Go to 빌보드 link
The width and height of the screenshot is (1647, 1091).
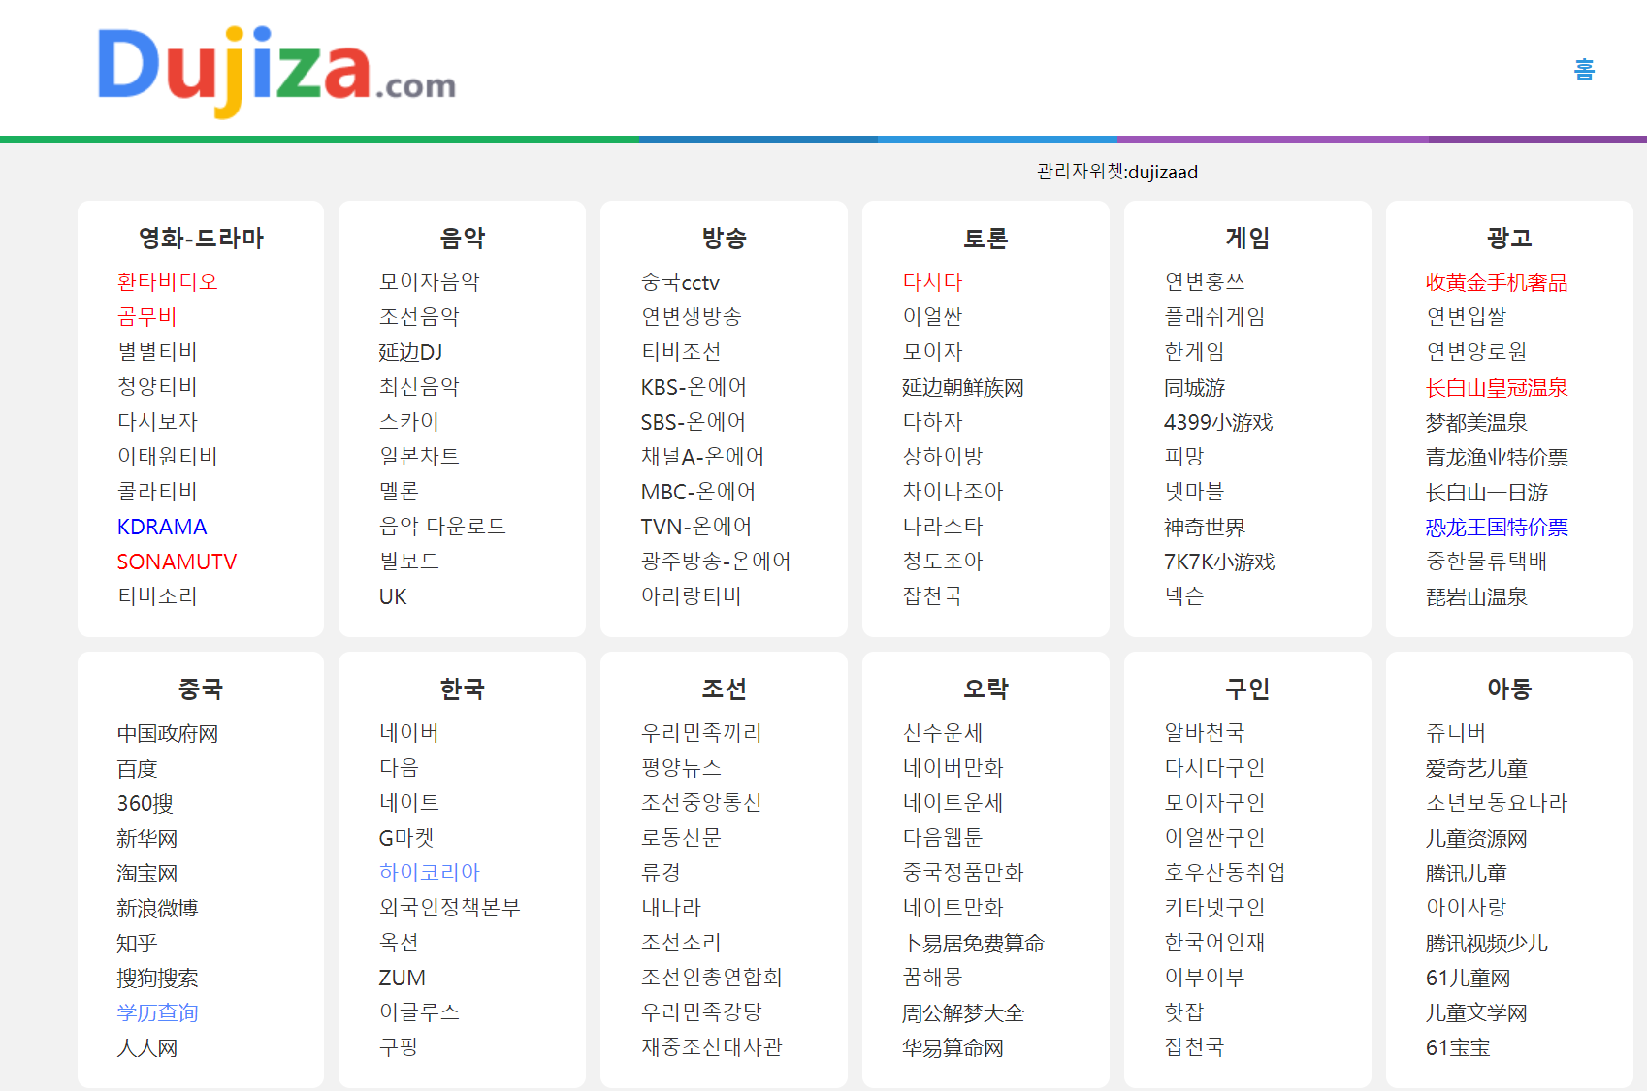point(408,562)
